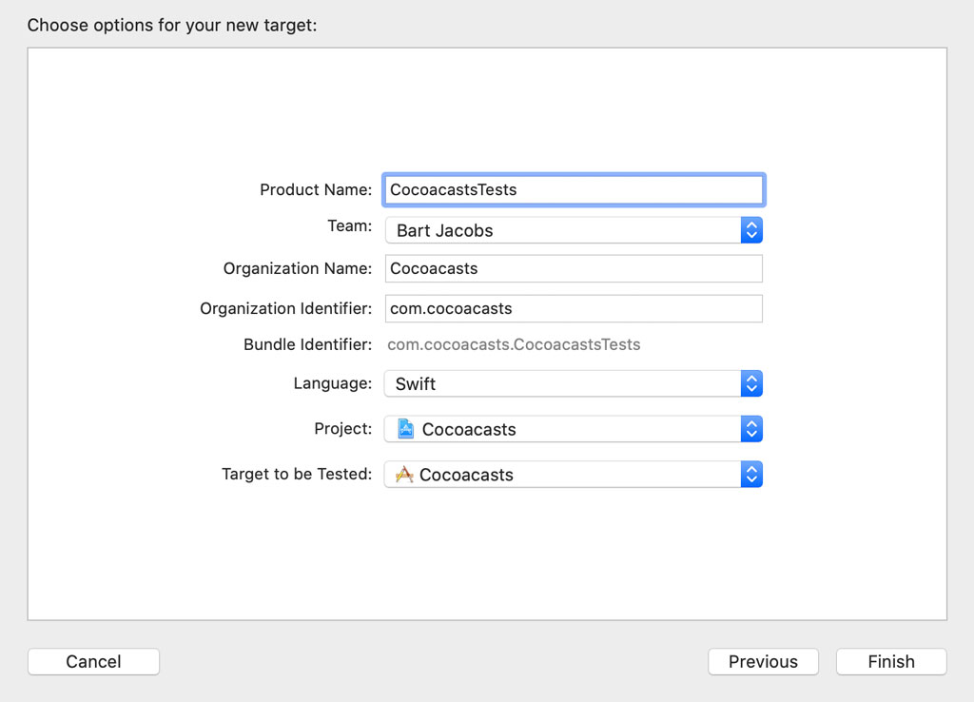Viewport: 974px width, 702px height.
Task: Click the Organization Identifier field
Action: (x=574, y=308)
